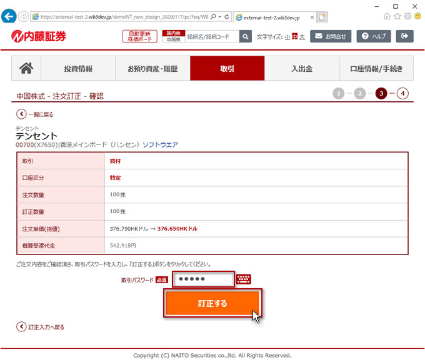Click the browser back arrow button
This screenshot has height=362, width=425.
pos(9,16)
